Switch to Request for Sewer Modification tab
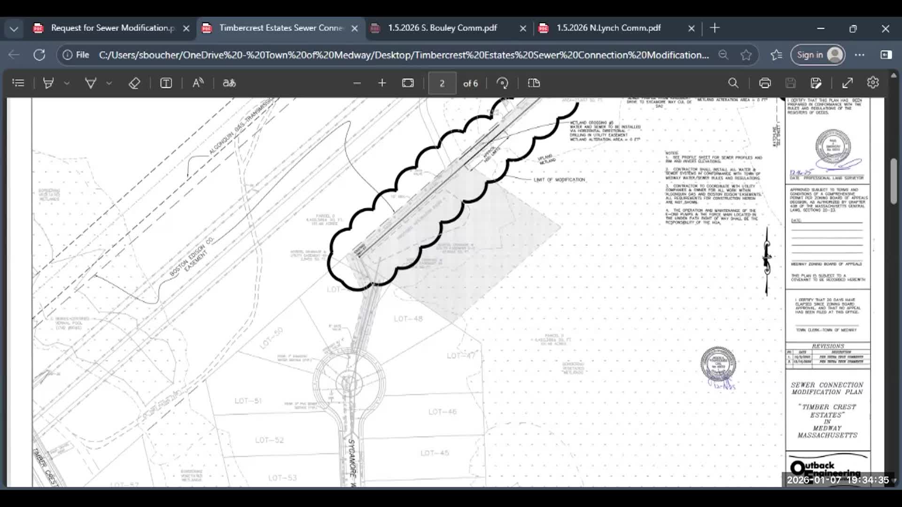The image size is (902, 507). point(112,28)
